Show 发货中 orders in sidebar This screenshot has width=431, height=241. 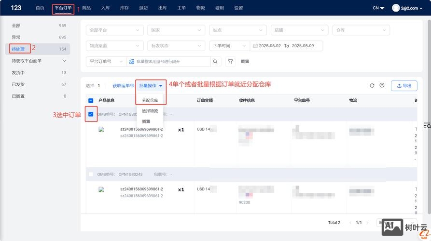pyautogui.click(x=38, y=72)
